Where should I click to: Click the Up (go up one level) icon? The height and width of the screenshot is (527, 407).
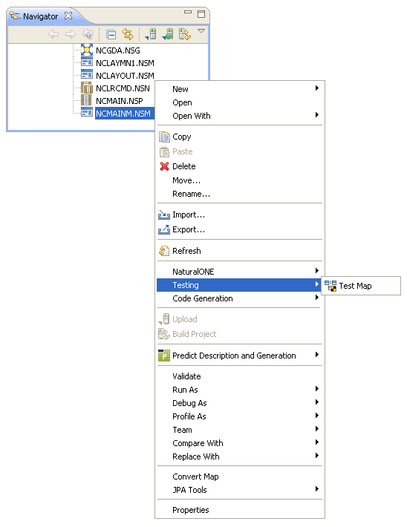pos(88,34)
